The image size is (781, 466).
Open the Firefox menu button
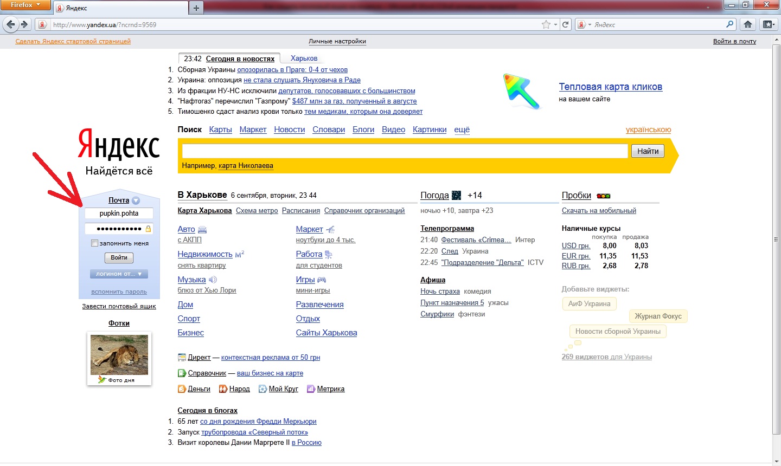tap(25, 5)
